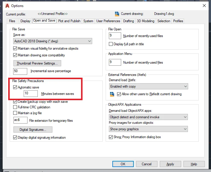This screenshot has width=211, height=172.
Task: Click the Unnamed Profile text
Action: pyautogui.click(x=53, y=14)
